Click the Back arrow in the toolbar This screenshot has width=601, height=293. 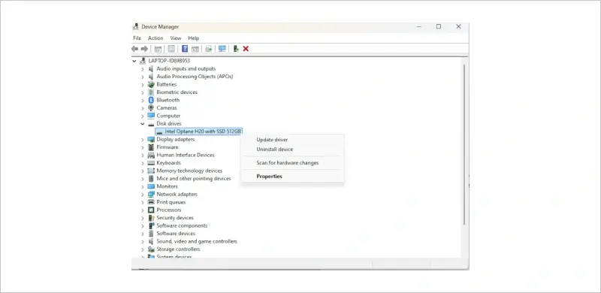point(134,49)
